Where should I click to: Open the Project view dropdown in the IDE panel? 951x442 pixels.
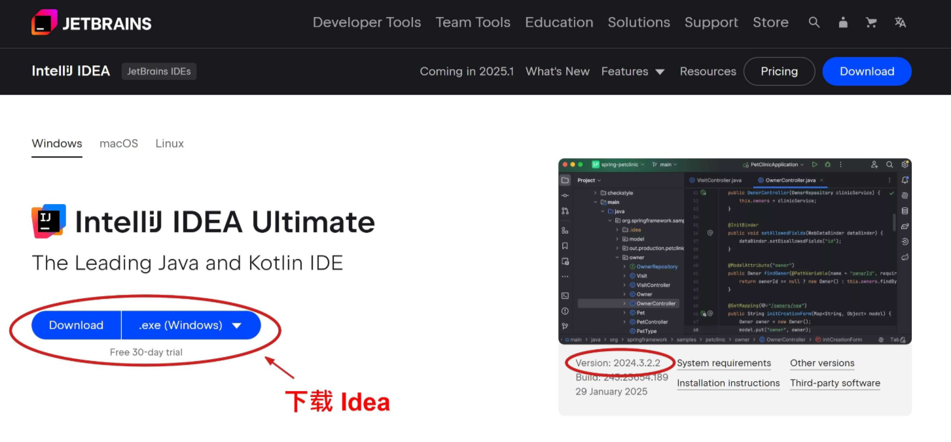(589, 180)
